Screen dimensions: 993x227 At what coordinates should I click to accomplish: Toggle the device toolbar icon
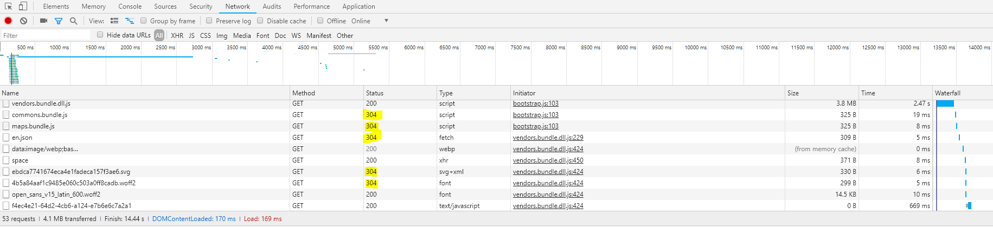coord(23,7)
